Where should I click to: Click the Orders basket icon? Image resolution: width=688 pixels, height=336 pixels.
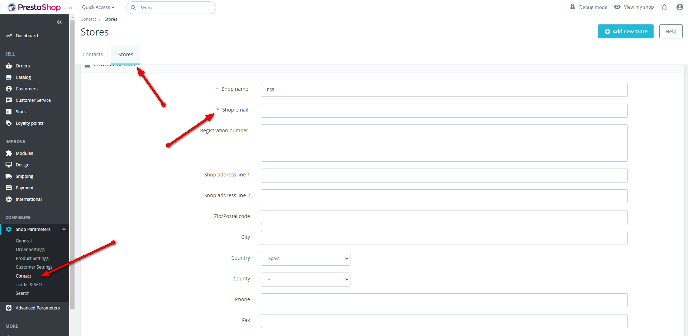9,66
